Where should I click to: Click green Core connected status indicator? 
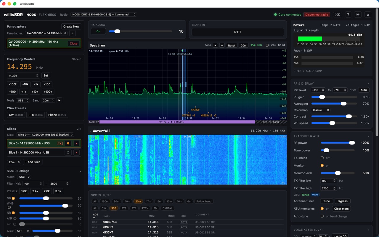click(288, 15)
